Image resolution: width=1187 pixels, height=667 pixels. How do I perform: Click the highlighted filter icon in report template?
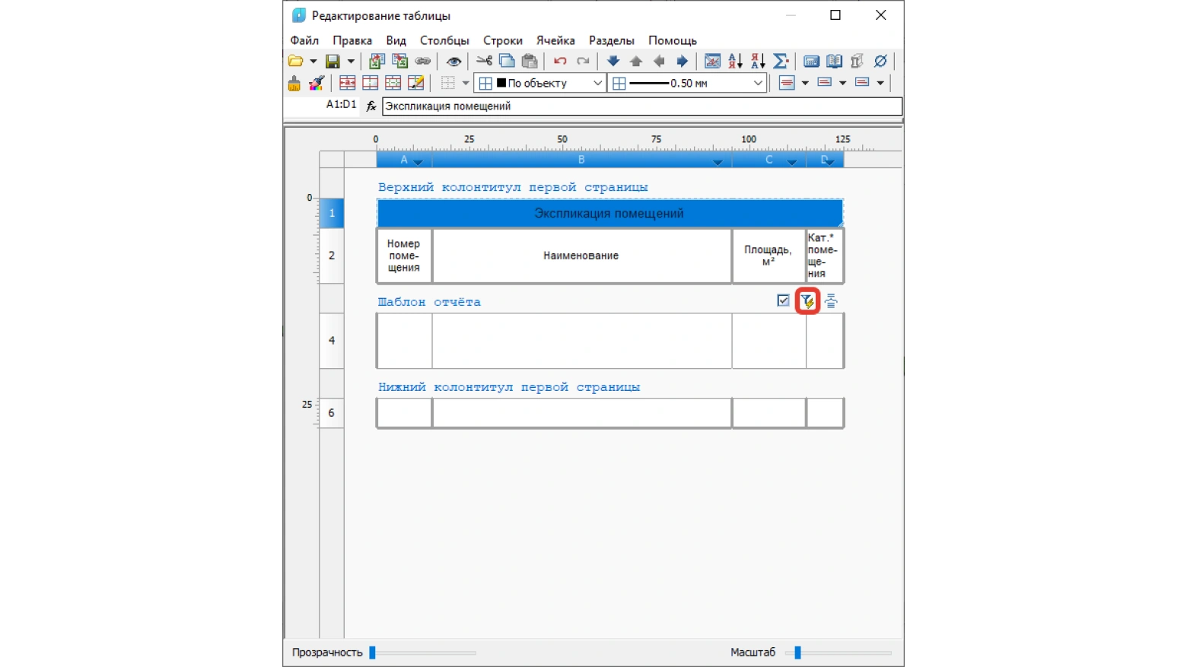pos(807,301)
